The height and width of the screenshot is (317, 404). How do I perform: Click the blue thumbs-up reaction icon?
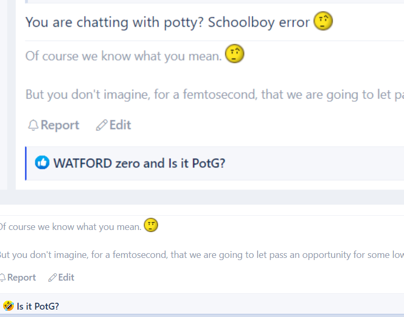pyautogui.click(x=42, y=162)
